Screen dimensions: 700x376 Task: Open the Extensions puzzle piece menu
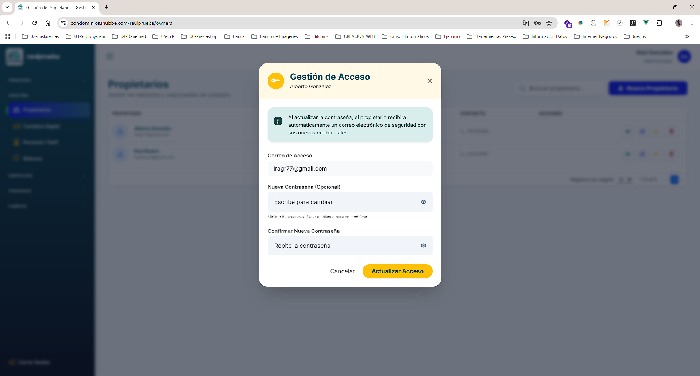click(659, 23)
